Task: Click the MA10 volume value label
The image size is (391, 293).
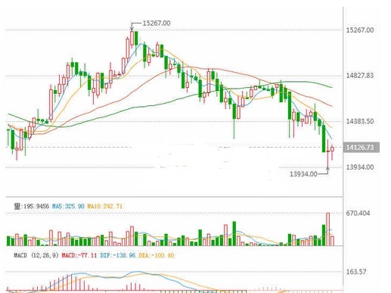Action: click(104, 207)
